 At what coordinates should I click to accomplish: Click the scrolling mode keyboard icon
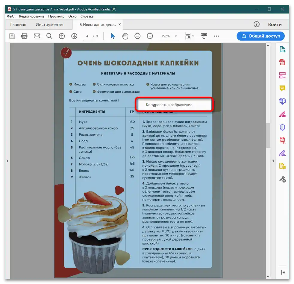[x=204, y=36]
